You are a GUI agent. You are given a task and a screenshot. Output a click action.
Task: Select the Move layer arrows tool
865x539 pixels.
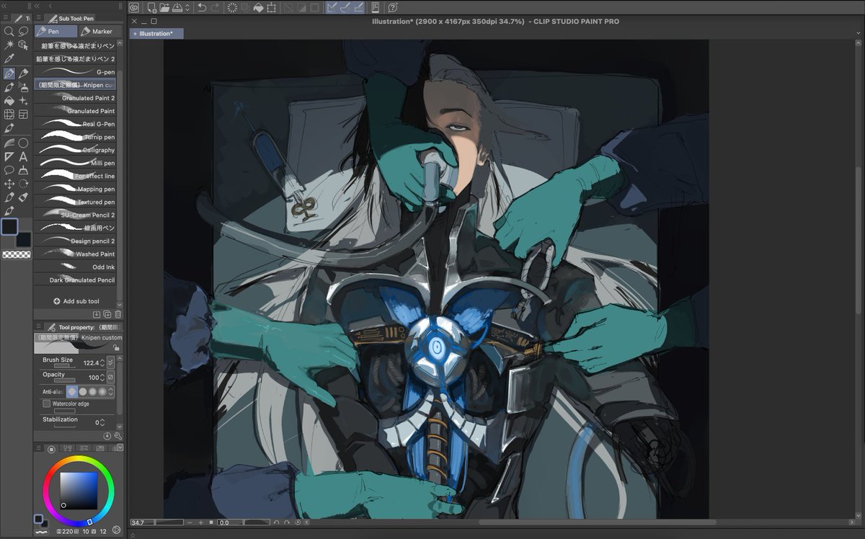pos(9,184)
